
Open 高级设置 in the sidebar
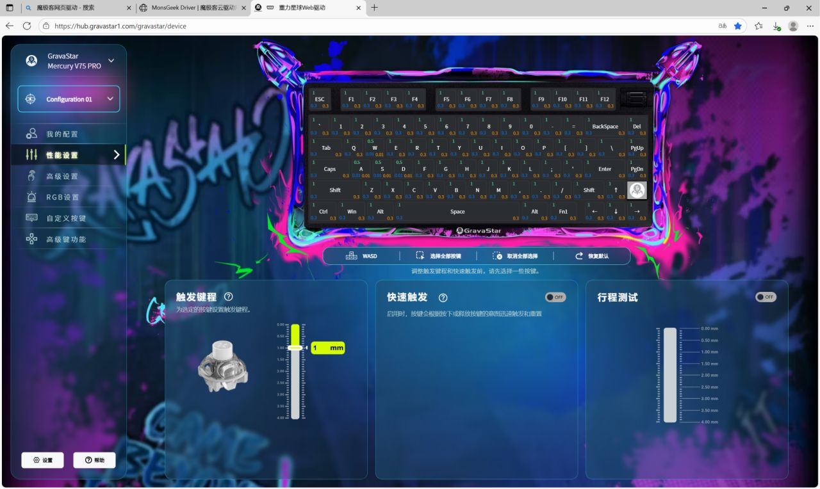pyautogui.click(x=69, y=176)
